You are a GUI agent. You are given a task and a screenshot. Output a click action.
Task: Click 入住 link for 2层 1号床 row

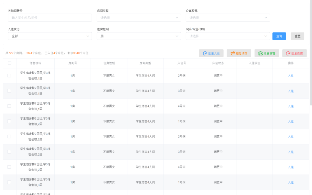291,121
